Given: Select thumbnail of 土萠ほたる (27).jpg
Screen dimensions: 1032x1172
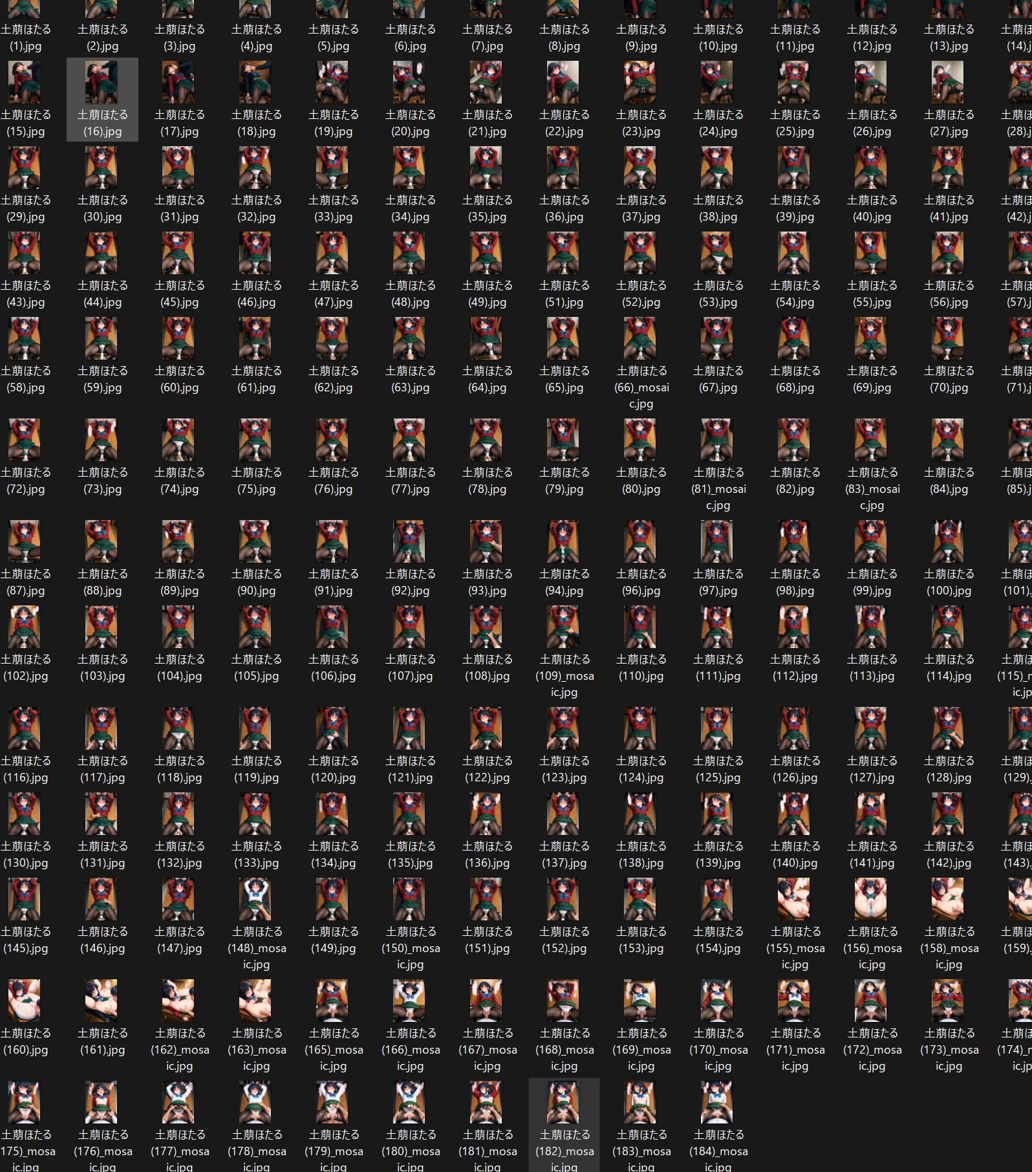Looking at the screenshot, I should pyautogui.click(x=948, y=82).
